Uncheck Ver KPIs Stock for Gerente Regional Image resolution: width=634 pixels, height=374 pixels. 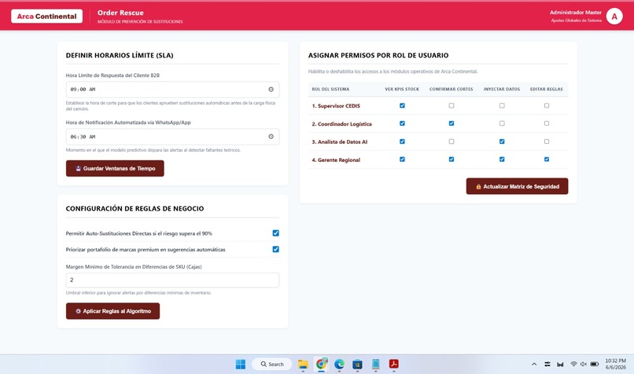[402, 159]
